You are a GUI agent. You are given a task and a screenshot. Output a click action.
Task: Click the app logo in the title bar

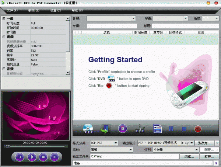3,3
